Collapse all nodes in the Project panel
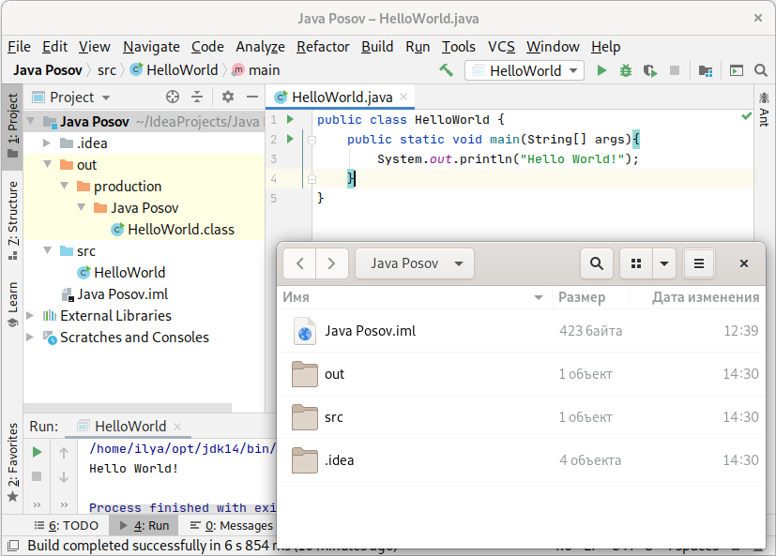Image resolution: width=776 pixels, height=556 pixels. click(197, 97)
